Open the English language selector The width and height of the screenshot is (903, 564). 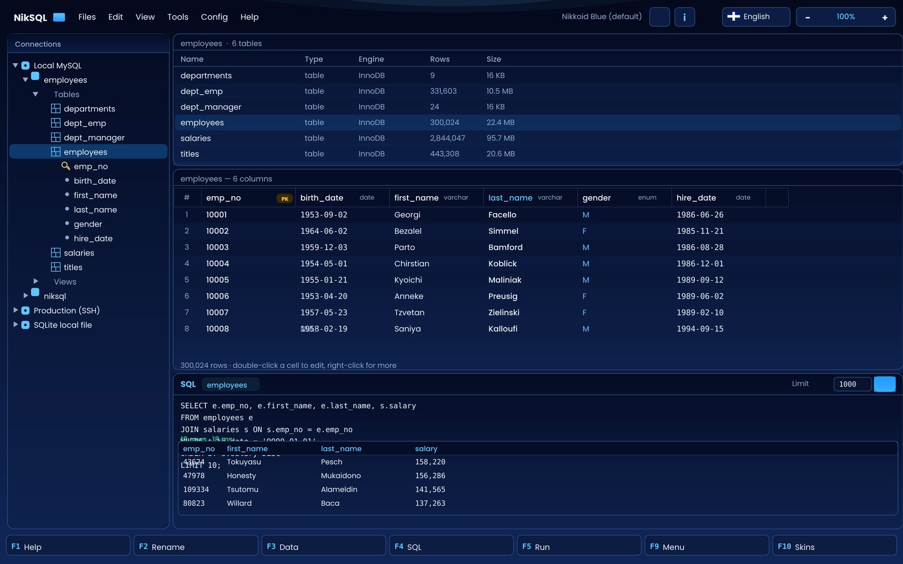click(756, 17)
